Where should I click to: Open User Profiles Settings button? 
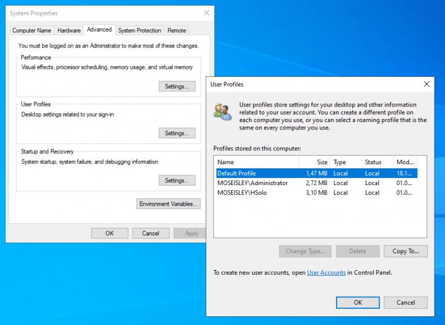177,133
